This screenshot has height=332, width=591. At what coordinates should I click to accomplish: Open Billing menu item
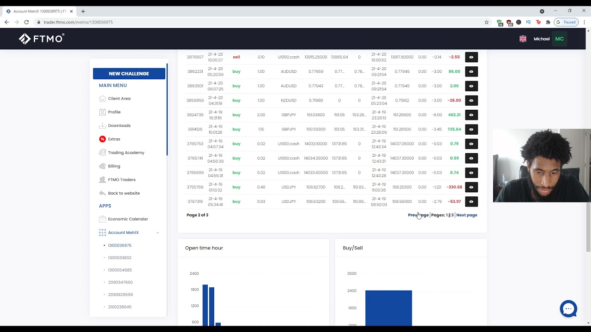tap(114, 166)
